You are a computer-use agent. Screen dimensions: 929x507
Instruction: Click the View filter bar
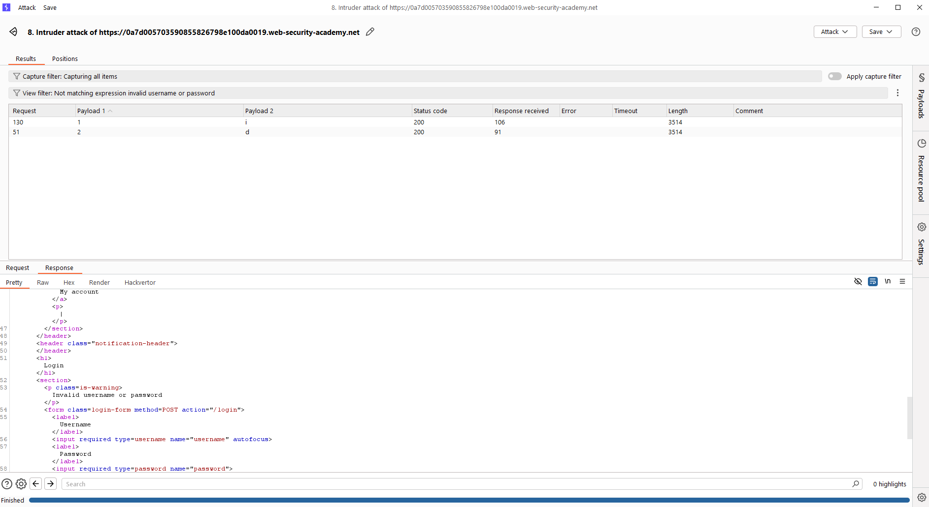tap(443, 93)
